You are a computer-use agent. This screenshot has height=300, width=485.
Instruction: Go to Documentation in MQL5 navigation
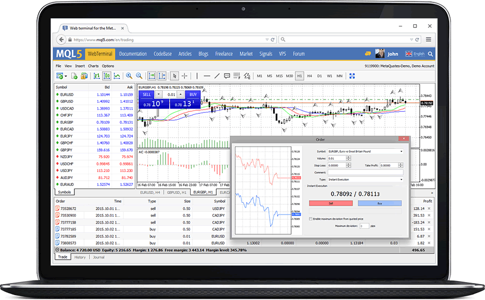tap(133, 54)
